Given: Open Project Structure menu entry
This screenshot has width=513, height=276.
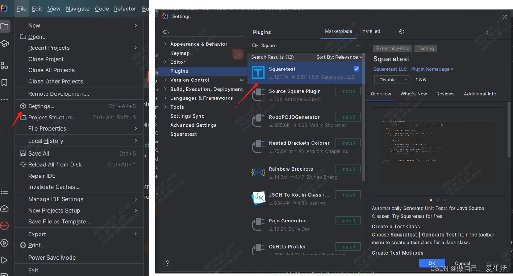Looking at the screenshot, I should [79, 118].
